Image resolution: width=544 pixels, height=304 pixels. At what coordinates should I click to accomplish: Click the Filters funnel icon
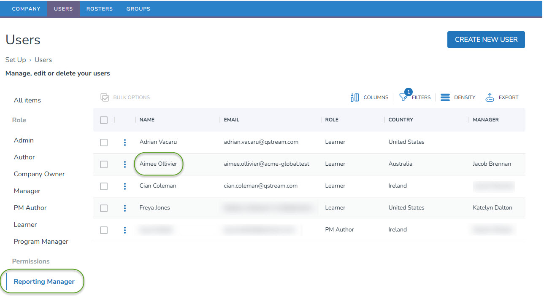tap(403, 97)
